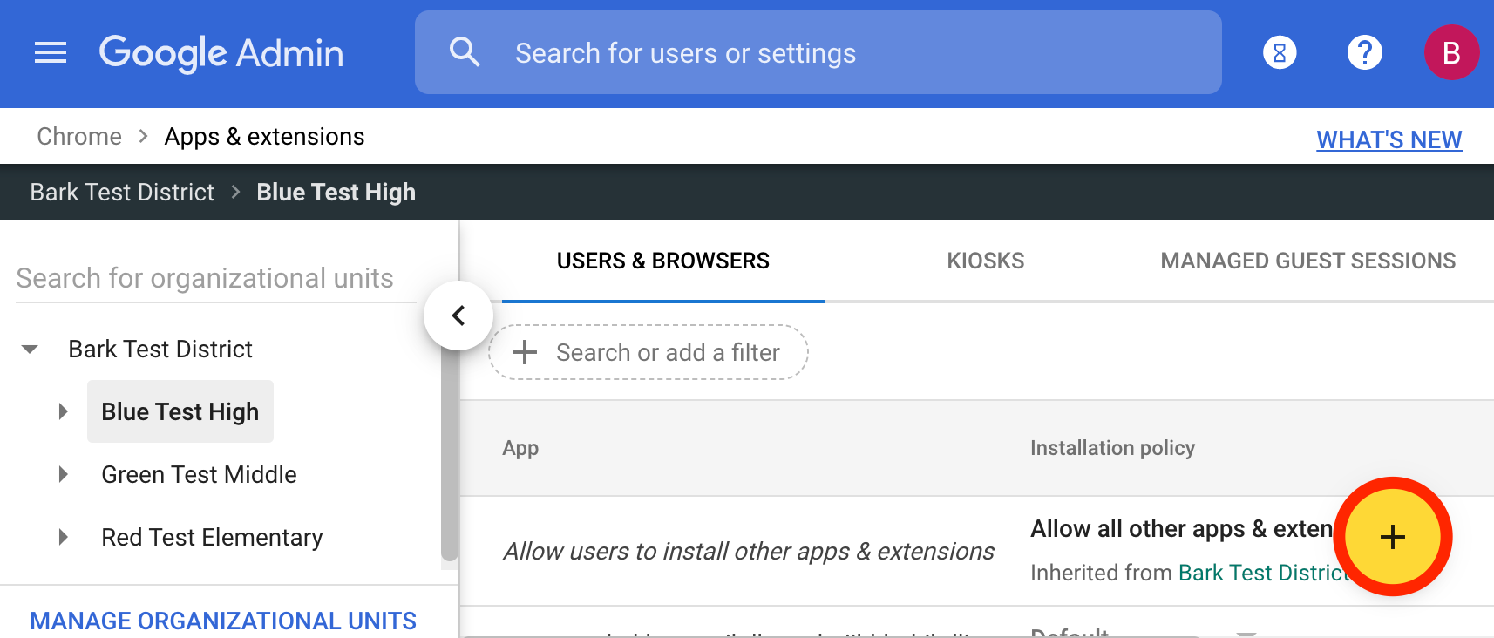1494x638 pixels.
Task: Expand Blue Test High in the tree
Action: (63, 411)
